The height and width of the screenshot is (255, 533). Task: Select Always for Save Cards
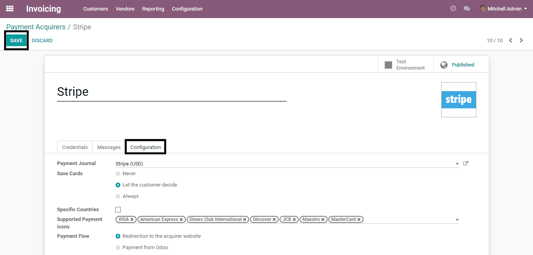click(118, 196)
